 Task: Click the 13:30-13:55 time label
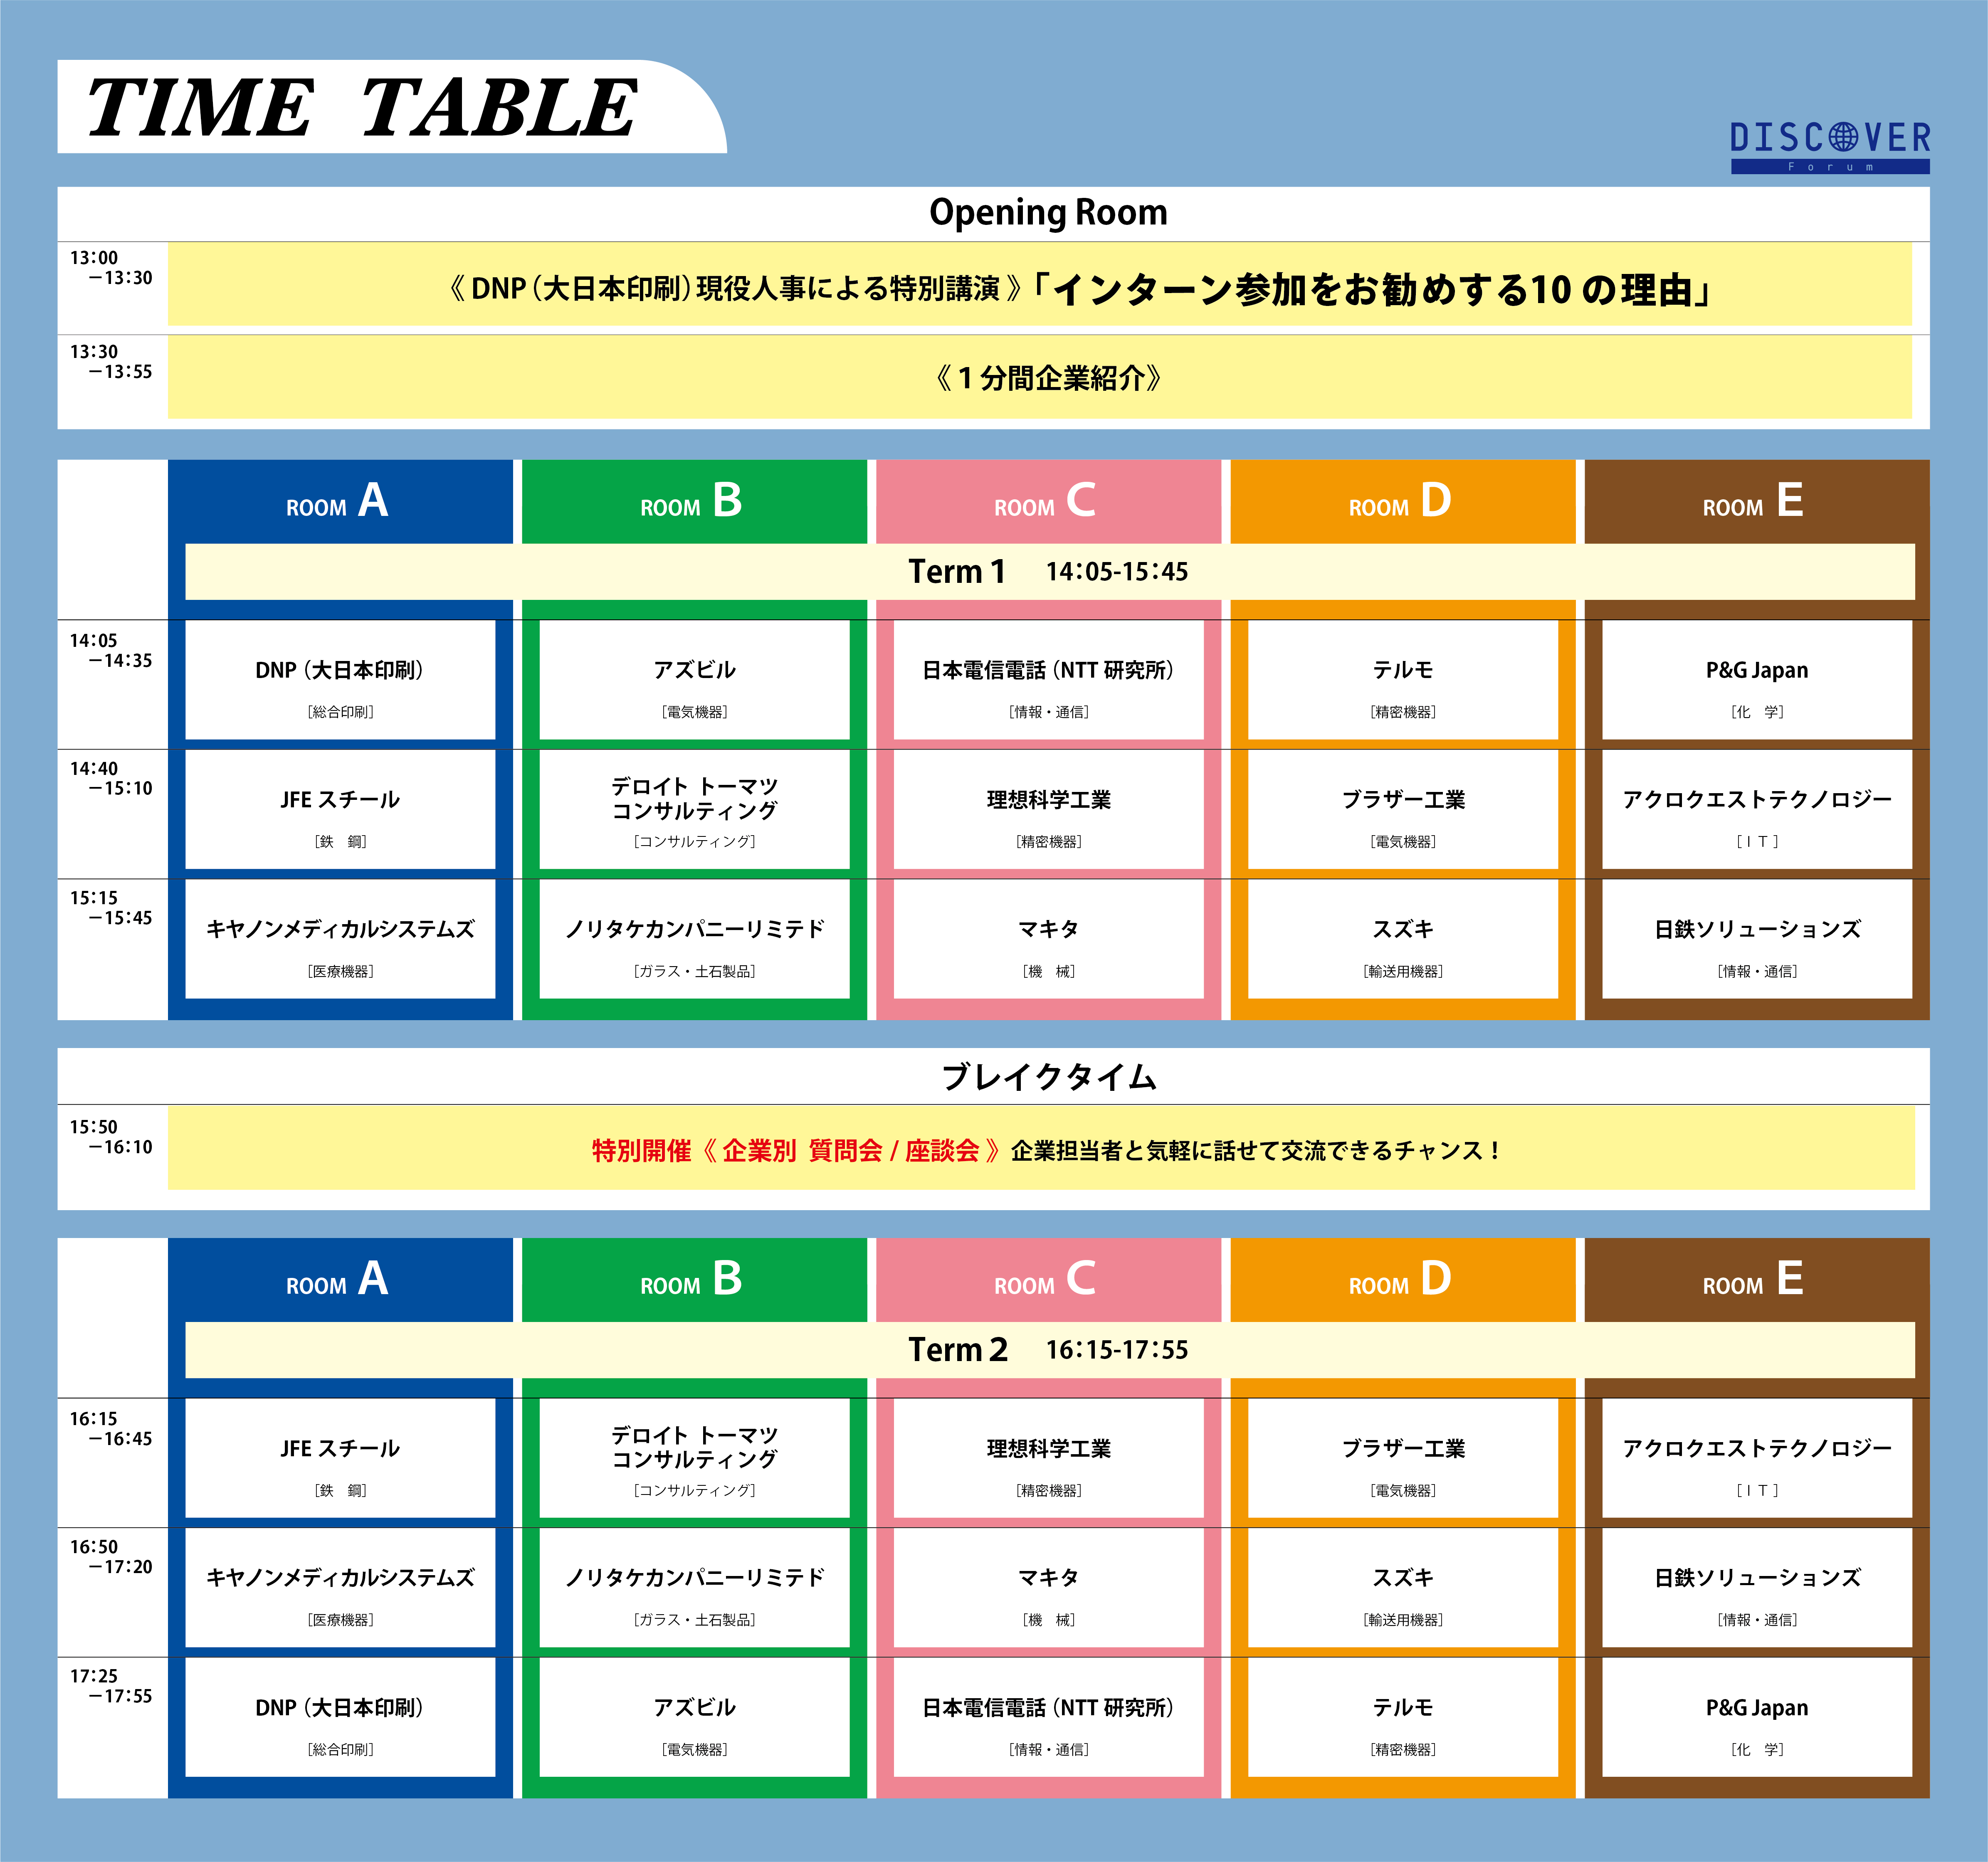(111, 362)
